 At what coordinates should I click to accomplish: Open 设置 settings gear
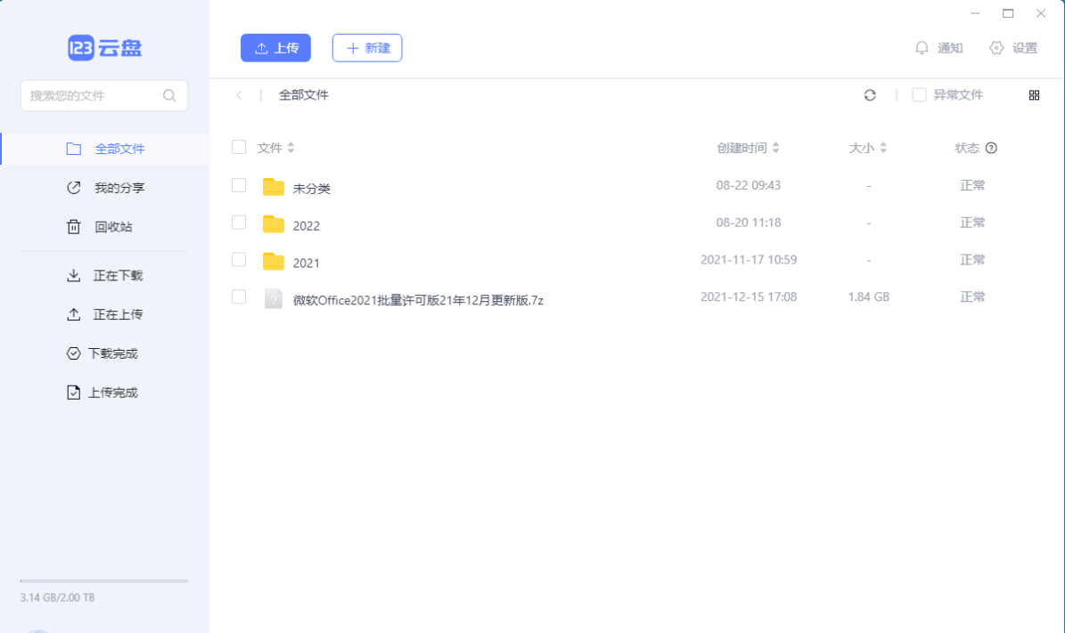coord(996,48)
